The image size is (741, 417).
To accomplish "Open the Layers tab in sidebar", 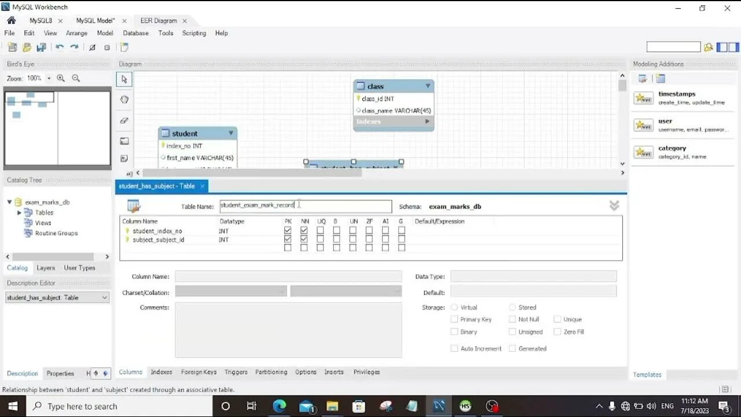I will 46,268.
